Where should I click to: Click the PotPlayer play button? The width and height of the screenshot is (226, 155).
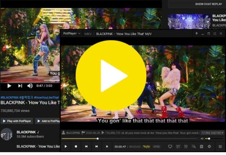tap(66, 147)
